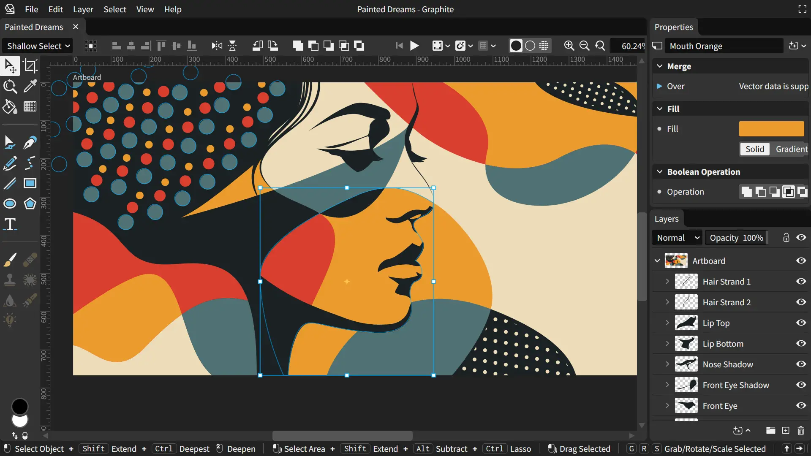Select Subtract Front boolean operation

tap(760, 192)
